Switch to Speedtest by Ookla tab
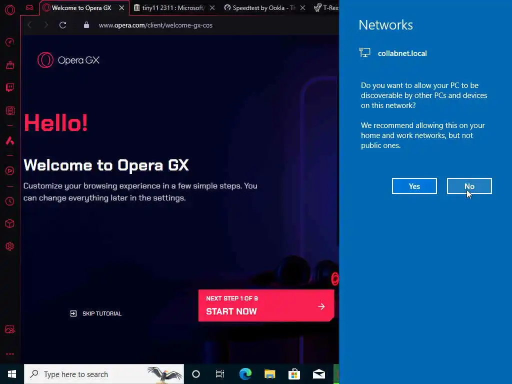Image resolution: width=512 pixels, height=384 pixels. (x=260, y=8)
